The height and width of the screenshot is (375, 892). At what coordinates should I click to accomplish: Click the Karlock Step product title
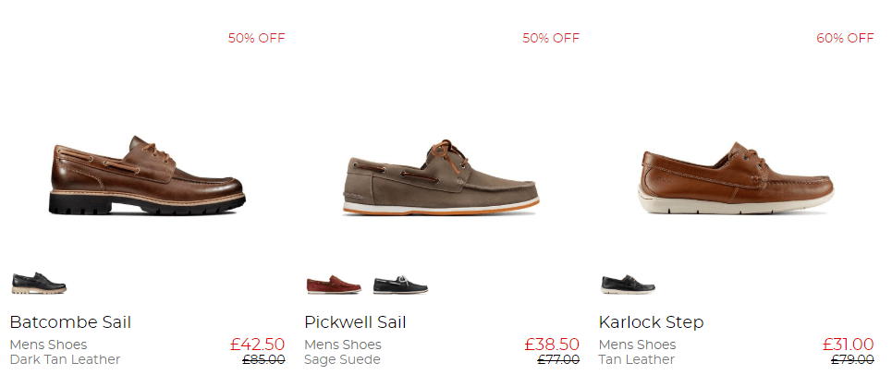pyautogui.click(x=651, y=322)
